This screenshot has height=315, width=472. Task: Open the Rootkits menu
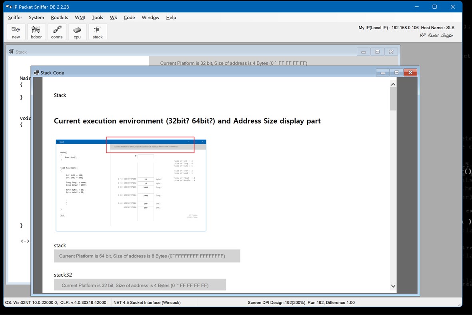59,18
